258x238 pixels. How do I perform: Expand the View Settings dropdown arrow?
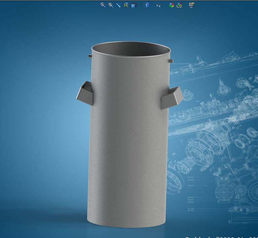[198, 5]
